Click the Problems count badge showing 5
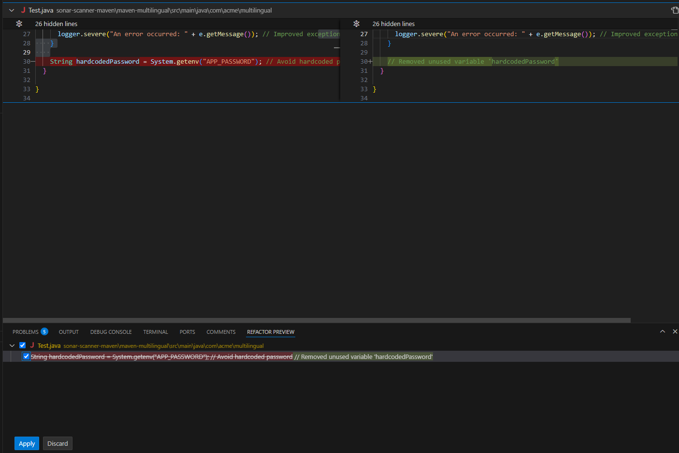Image resolution: width=679 pixels, height=453 pixels. [x=44, y=331]
